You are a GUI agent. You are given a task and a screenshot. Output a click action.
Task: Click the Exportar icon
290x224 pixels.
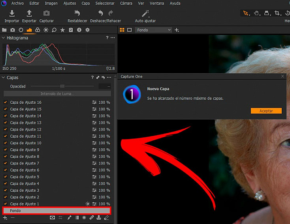point(29,13)
